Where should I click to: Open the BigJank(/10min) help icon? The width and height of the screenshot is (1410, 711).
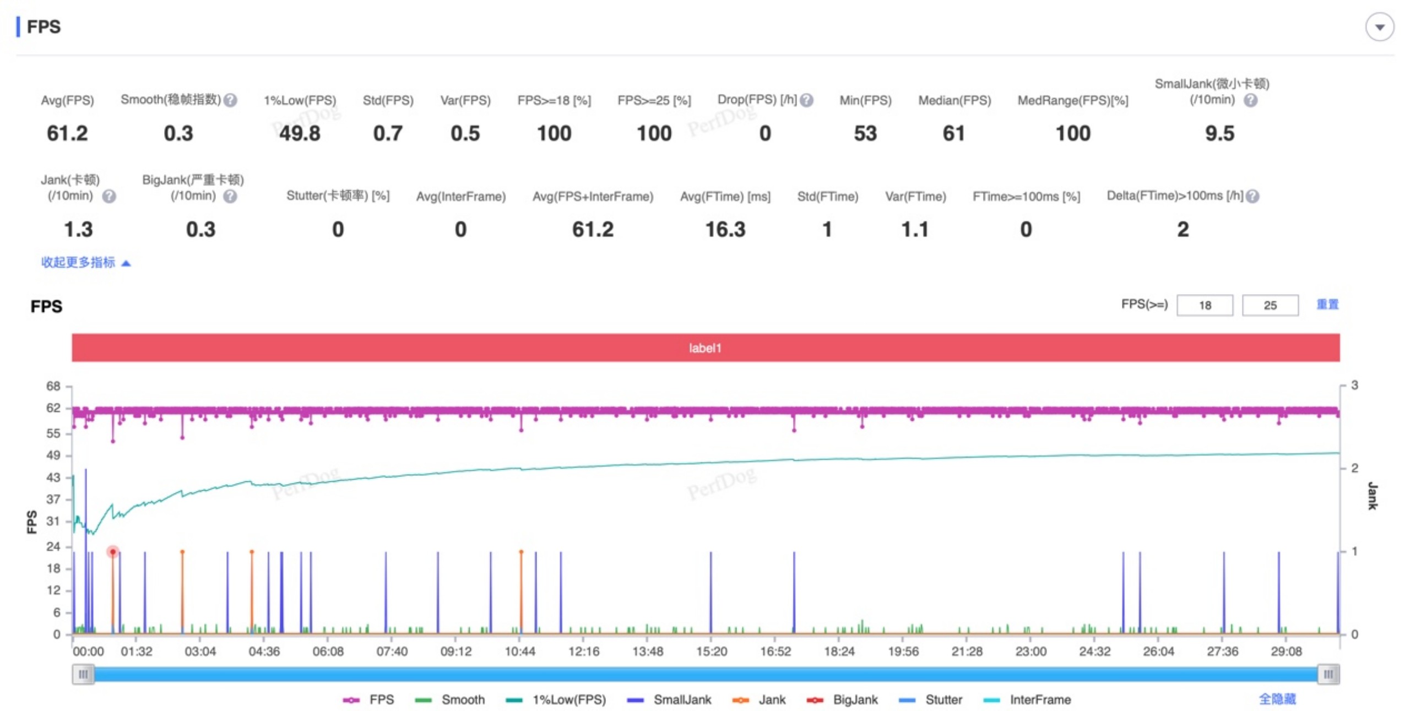click(230, 196)
